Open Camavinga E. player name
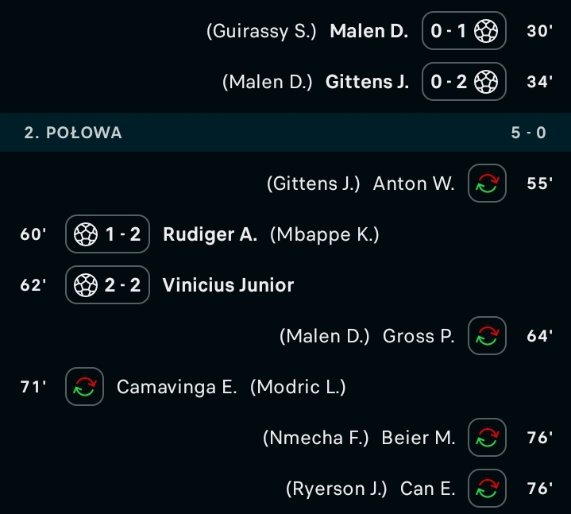 (176, 387)
